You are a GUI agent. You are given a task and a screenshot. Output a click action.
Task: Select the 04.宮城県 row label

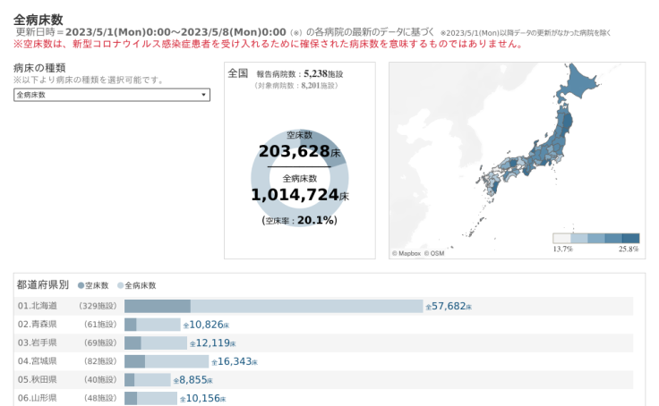click(38, 361)
